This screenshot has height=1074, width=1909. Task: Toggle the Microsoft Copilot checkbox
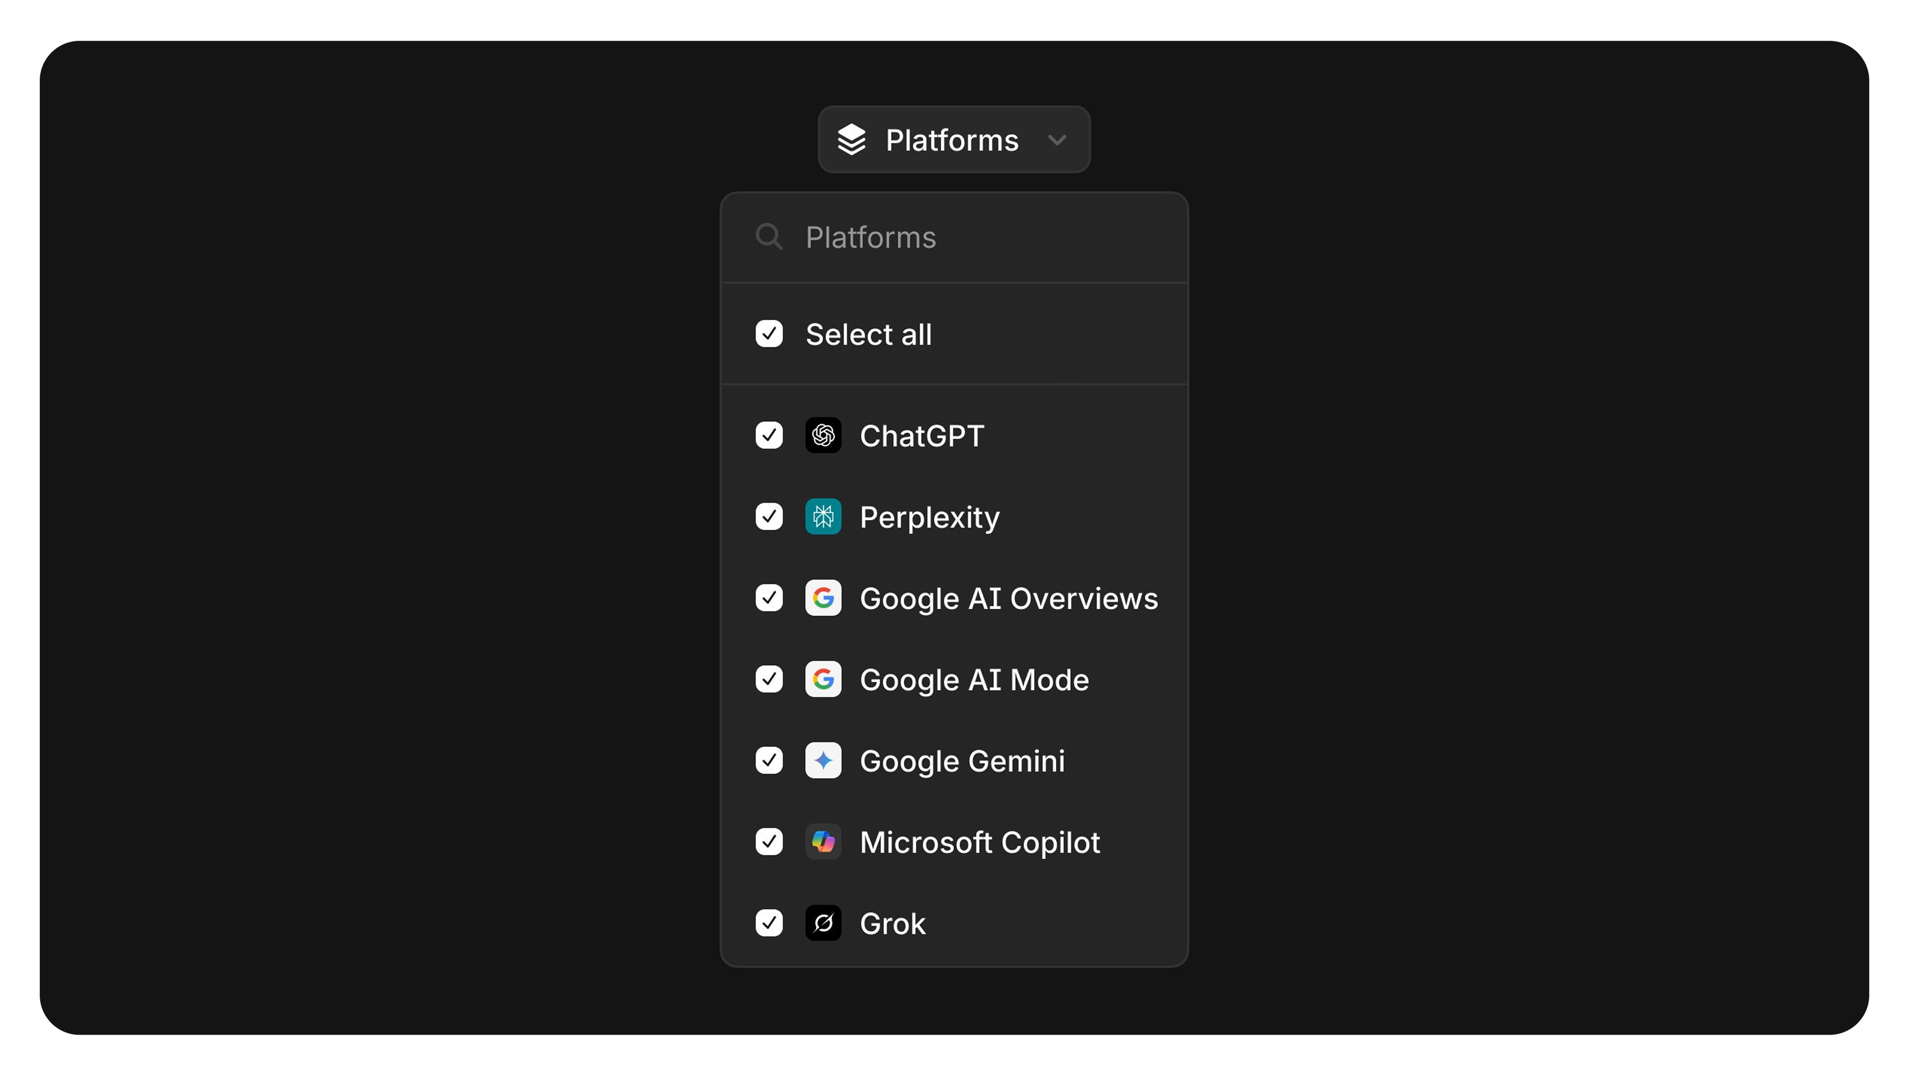pos(769,841)
